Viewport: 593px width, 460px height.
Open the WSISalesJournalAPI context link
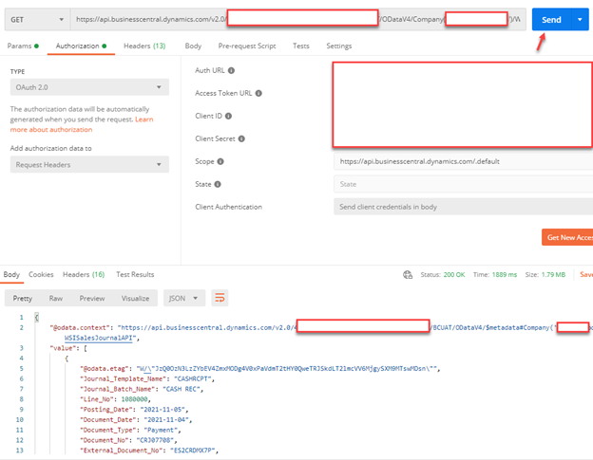(99, 338)
